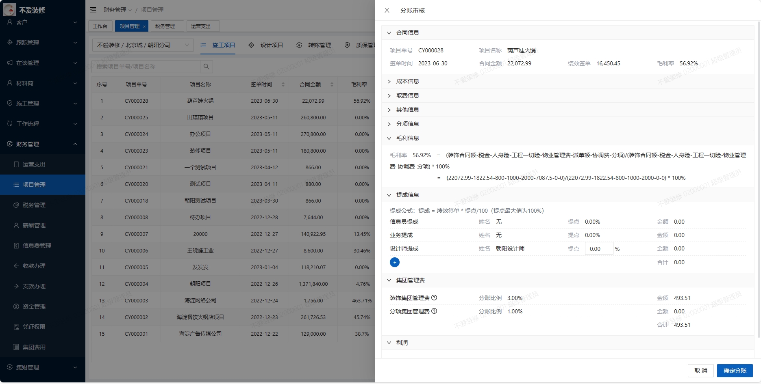Click sort icon on 合同金额 column
Viewport: 761px width, 384px height.
[x=332, y=84]
